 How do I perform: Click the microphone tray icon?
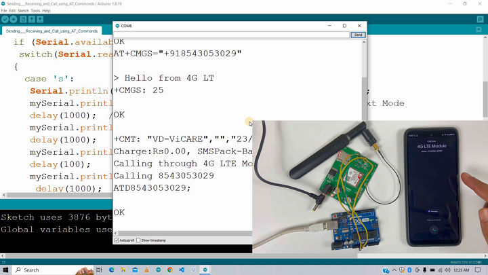pos(424,270)
